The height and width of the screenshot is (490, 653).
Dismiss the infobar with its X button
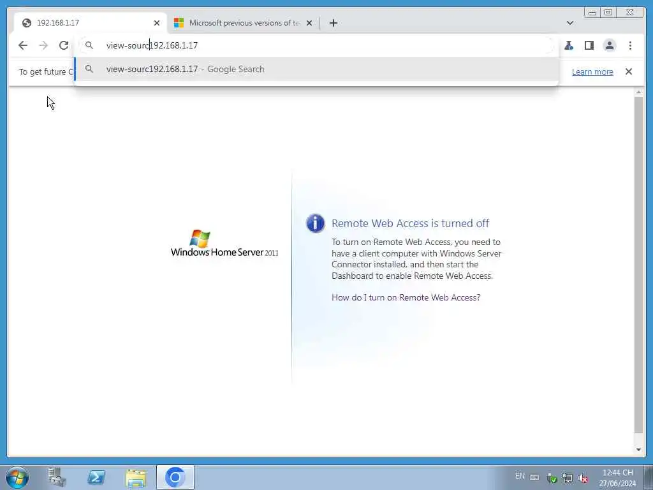click(x=629, y=71)
